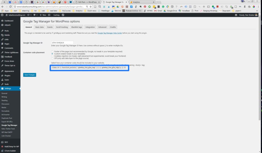
Task: Open the Users icon in sidebar
Action: pyautogui.click(x=2, y=80)
